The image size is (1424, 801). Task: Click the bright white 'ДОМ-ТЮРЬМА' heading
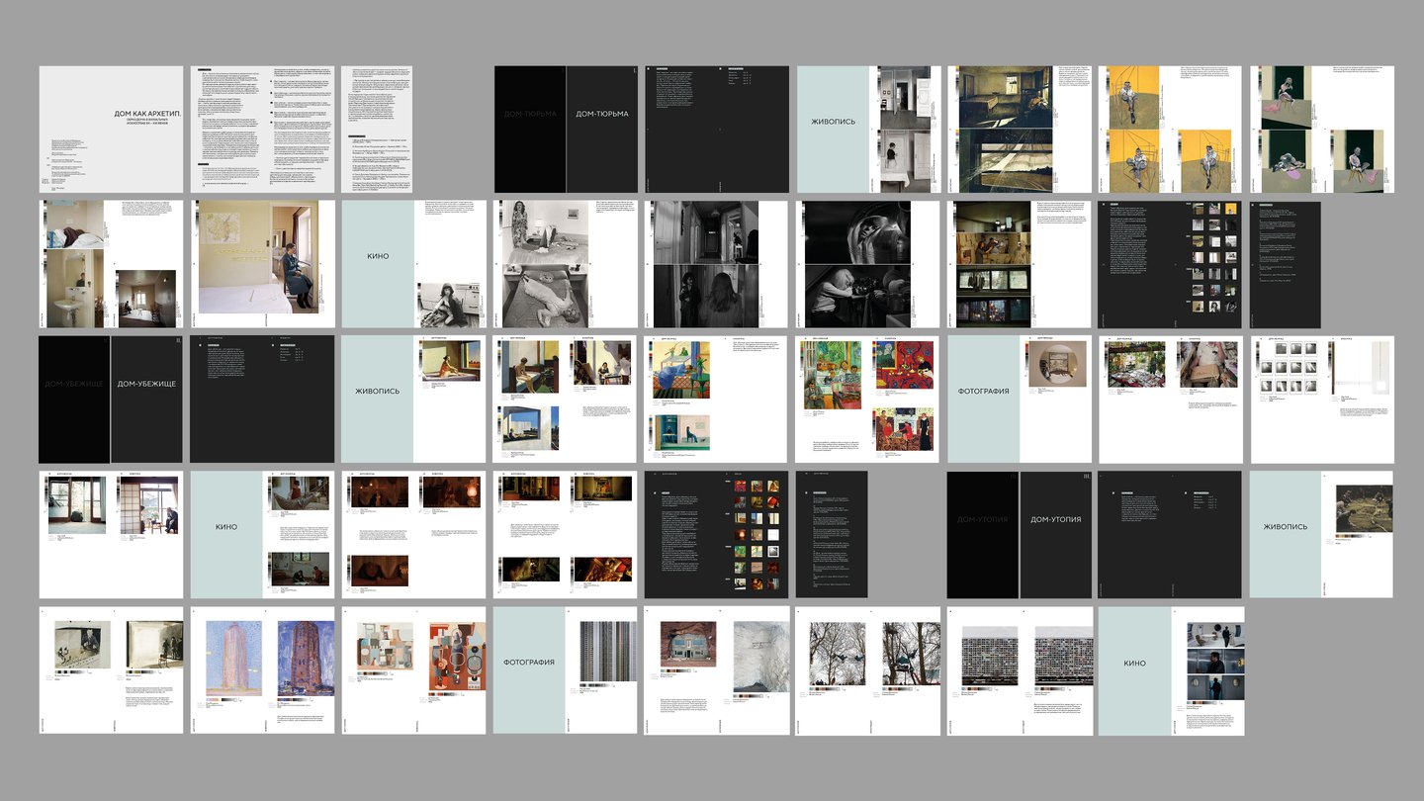602,114
